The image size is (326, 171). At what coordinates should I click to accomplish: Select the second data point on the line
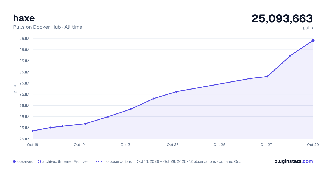[50, 128]
